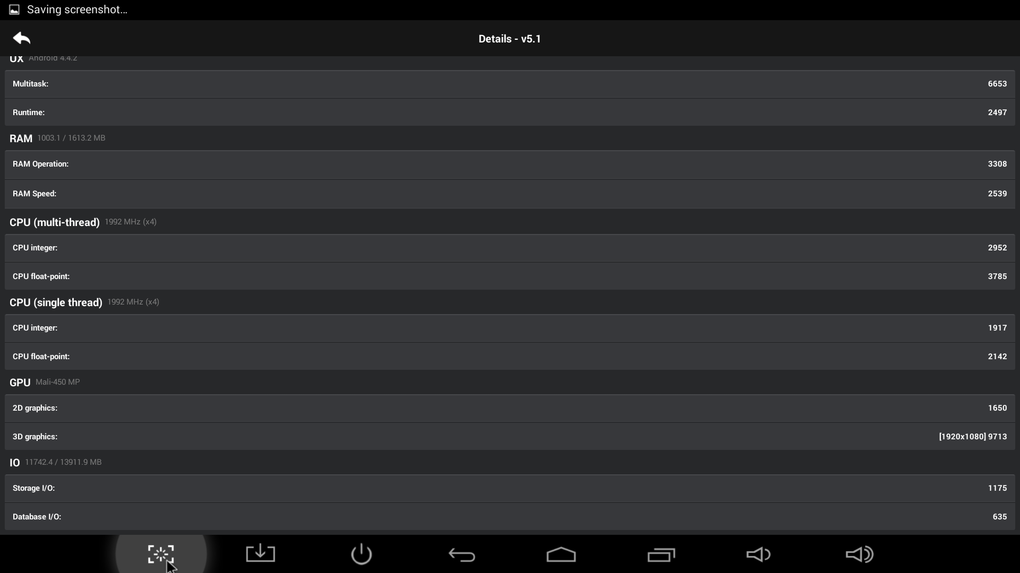
Task: Select the 3D graphics score row
Action: (510, 437)
